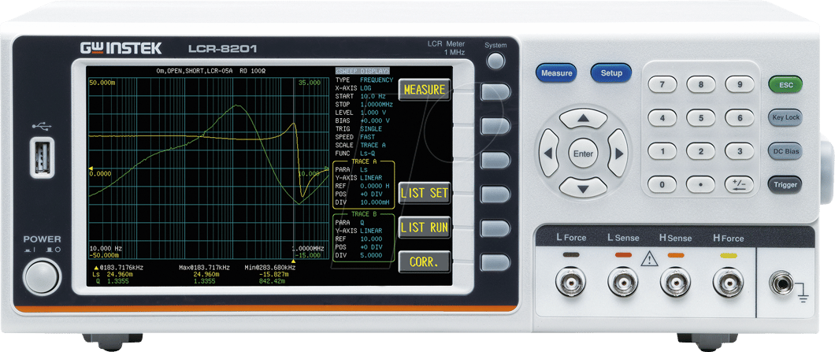
Task: Select the LIST SET on-screen softkey
Action: pyautogui.click(x=425, y=193)
